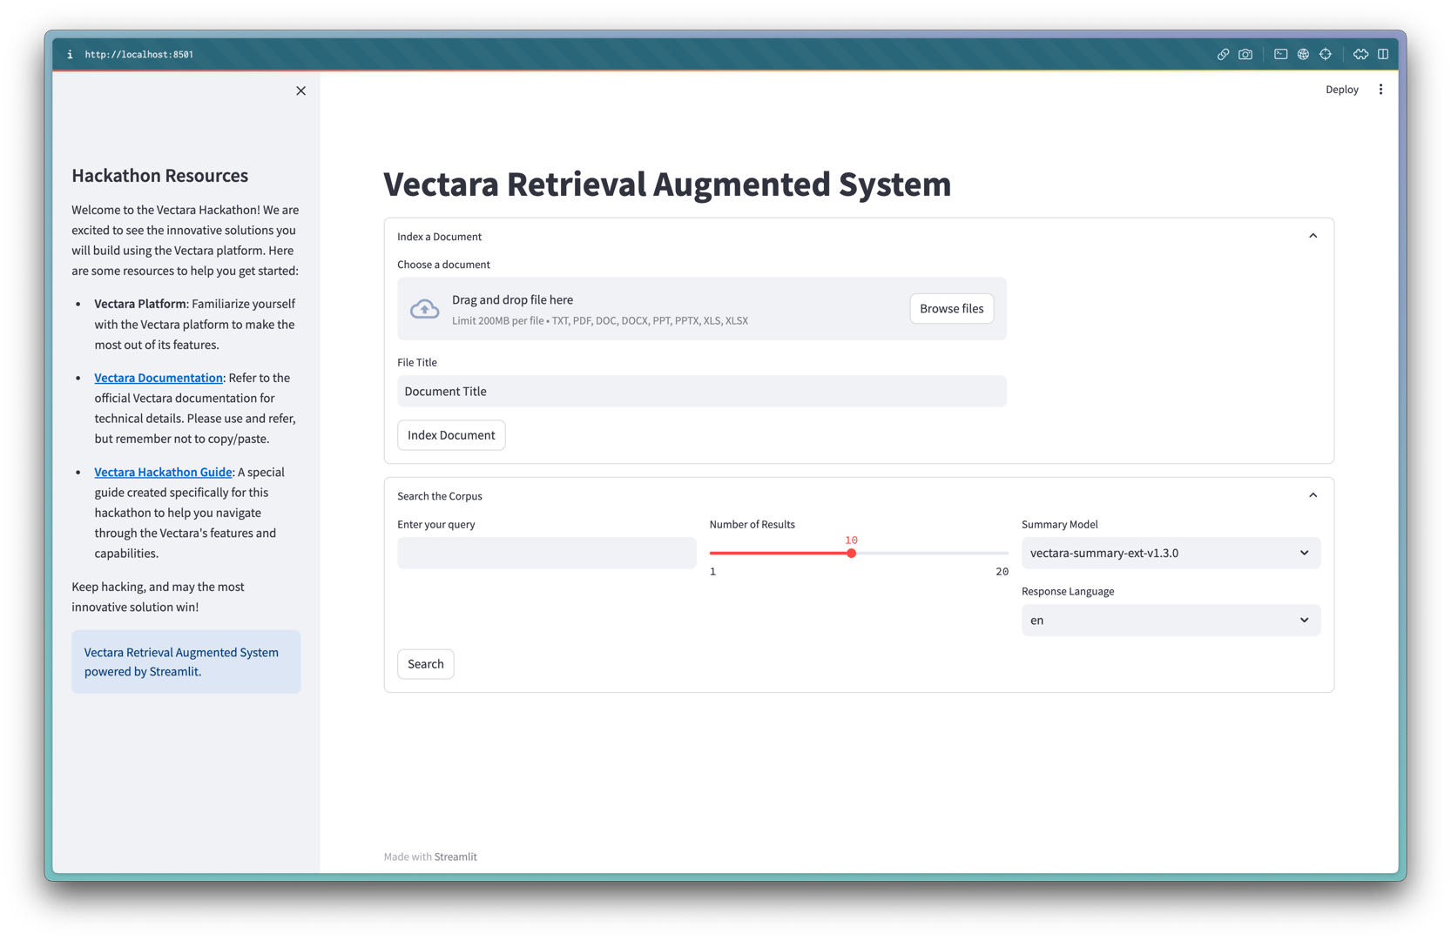The width and height of the screenshot is (1451, 940).
Task: Click the copy link chain icon
Action: [1223, 54]
